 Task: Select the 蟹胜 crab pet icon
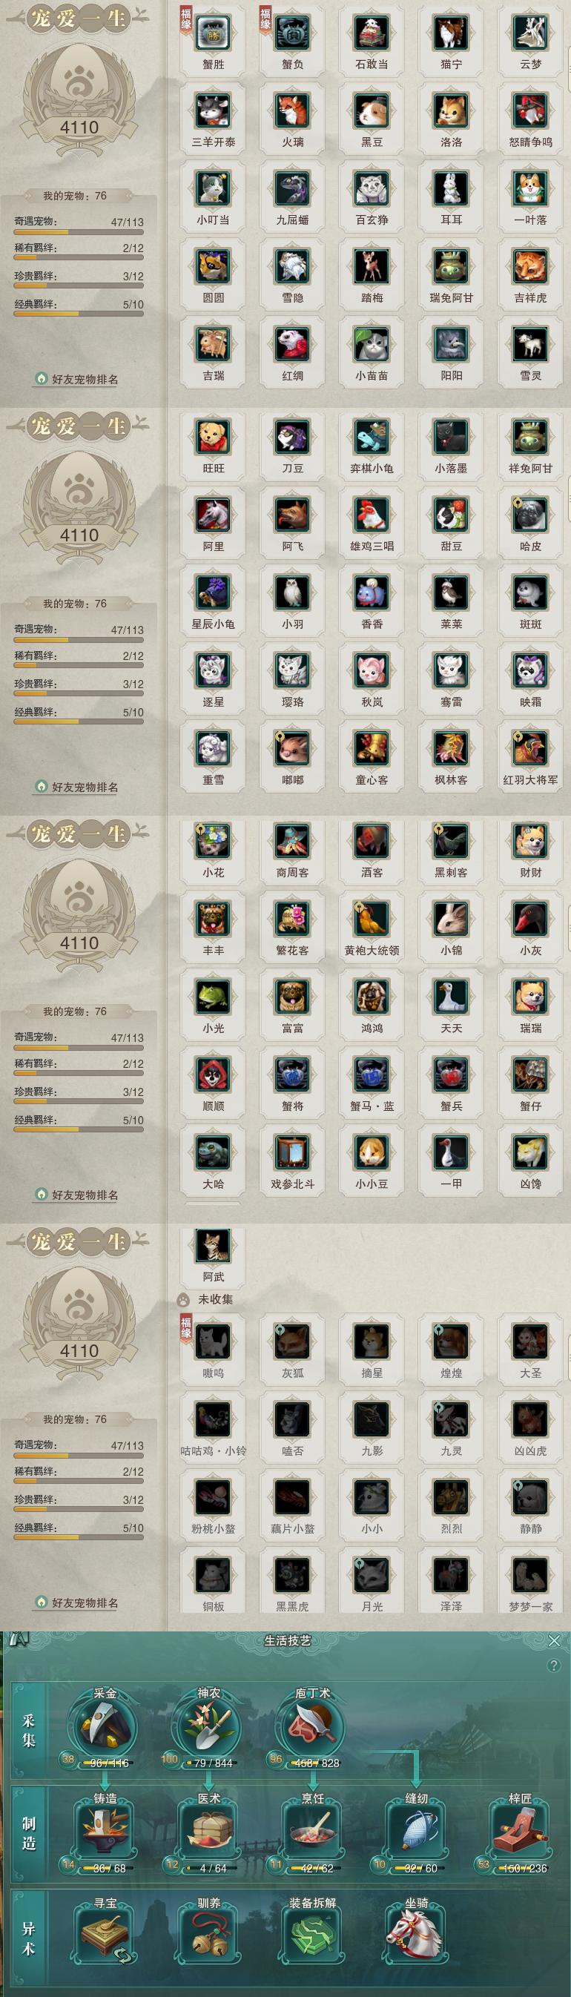(x=213, y=33)
